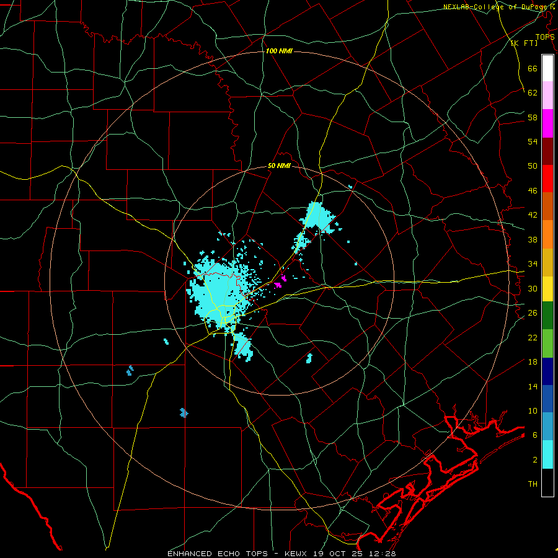Click the black TH legend swatch
558x558 pixels.
[547, 482]
